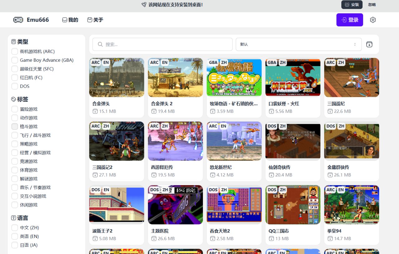The width and height of the screenshot is (399, 254).
Task: Tick the 英语 (EN) language checkbox
Action: 14,237
